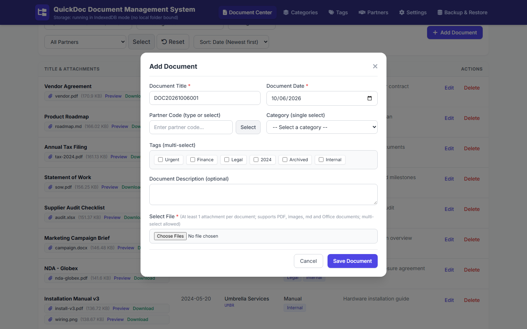
Task: Click paperclip icon beside nda-globex.pdf
Action: coord(50,278)
